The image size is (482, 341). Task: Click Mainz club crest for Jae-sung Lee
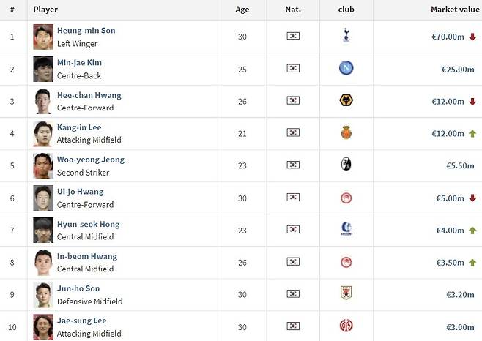coord(346,325)
